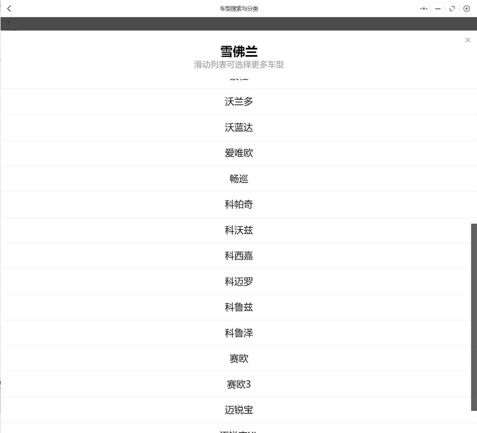Select the 科鲁兹 entry

point(239,307)
